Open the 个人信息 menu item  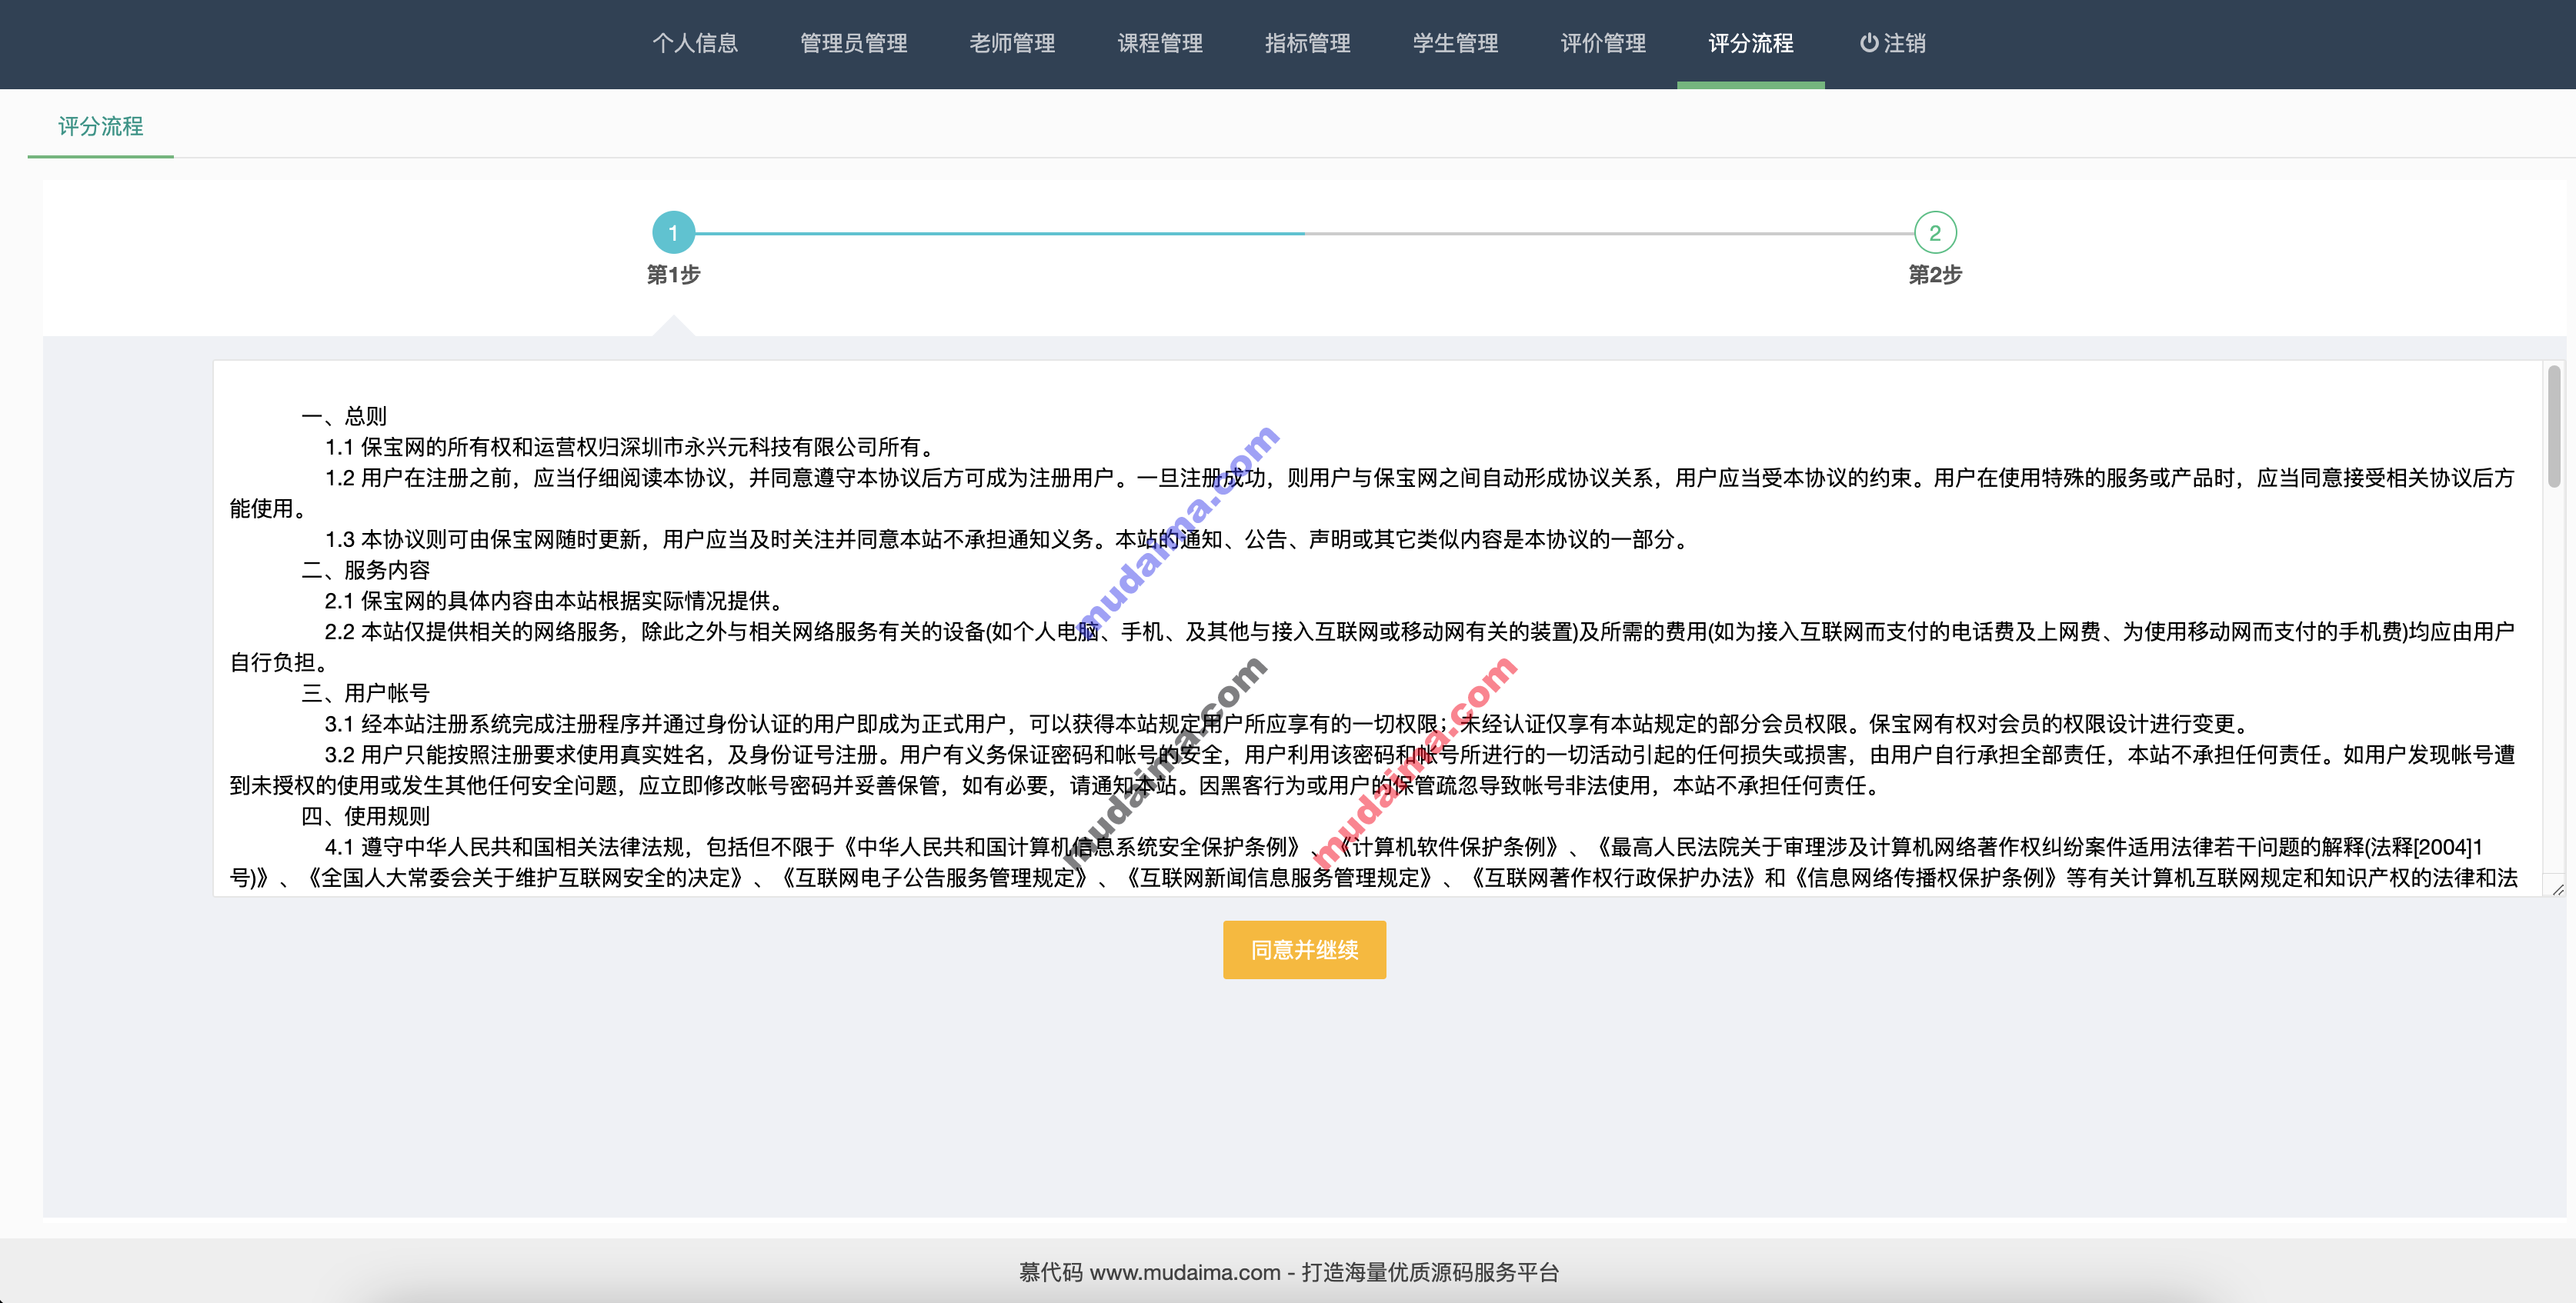tap(695, 43)
